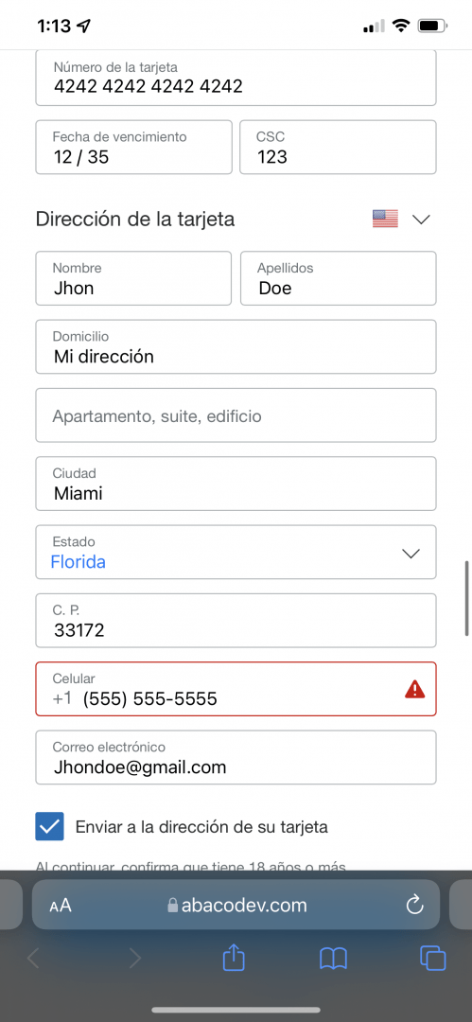Tap the Safari share icon
The height and width of the screenshot is (1022, 472).
[234, 958]
